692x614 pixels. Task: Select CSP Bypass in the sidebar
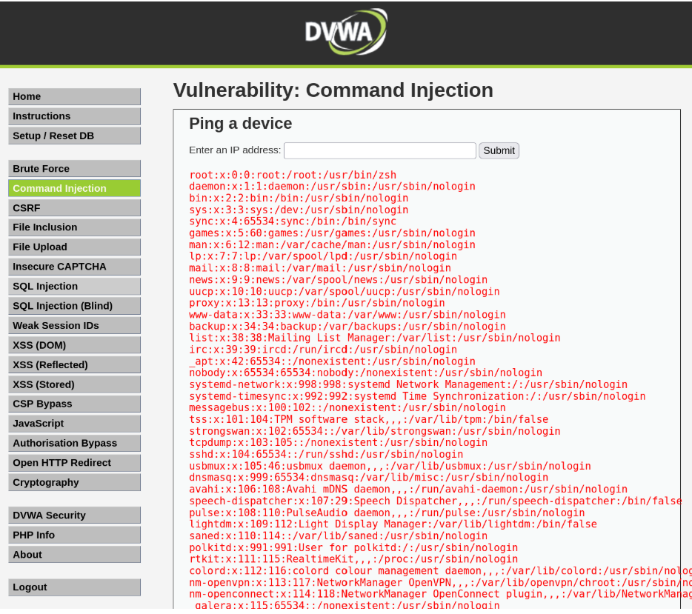74,404
